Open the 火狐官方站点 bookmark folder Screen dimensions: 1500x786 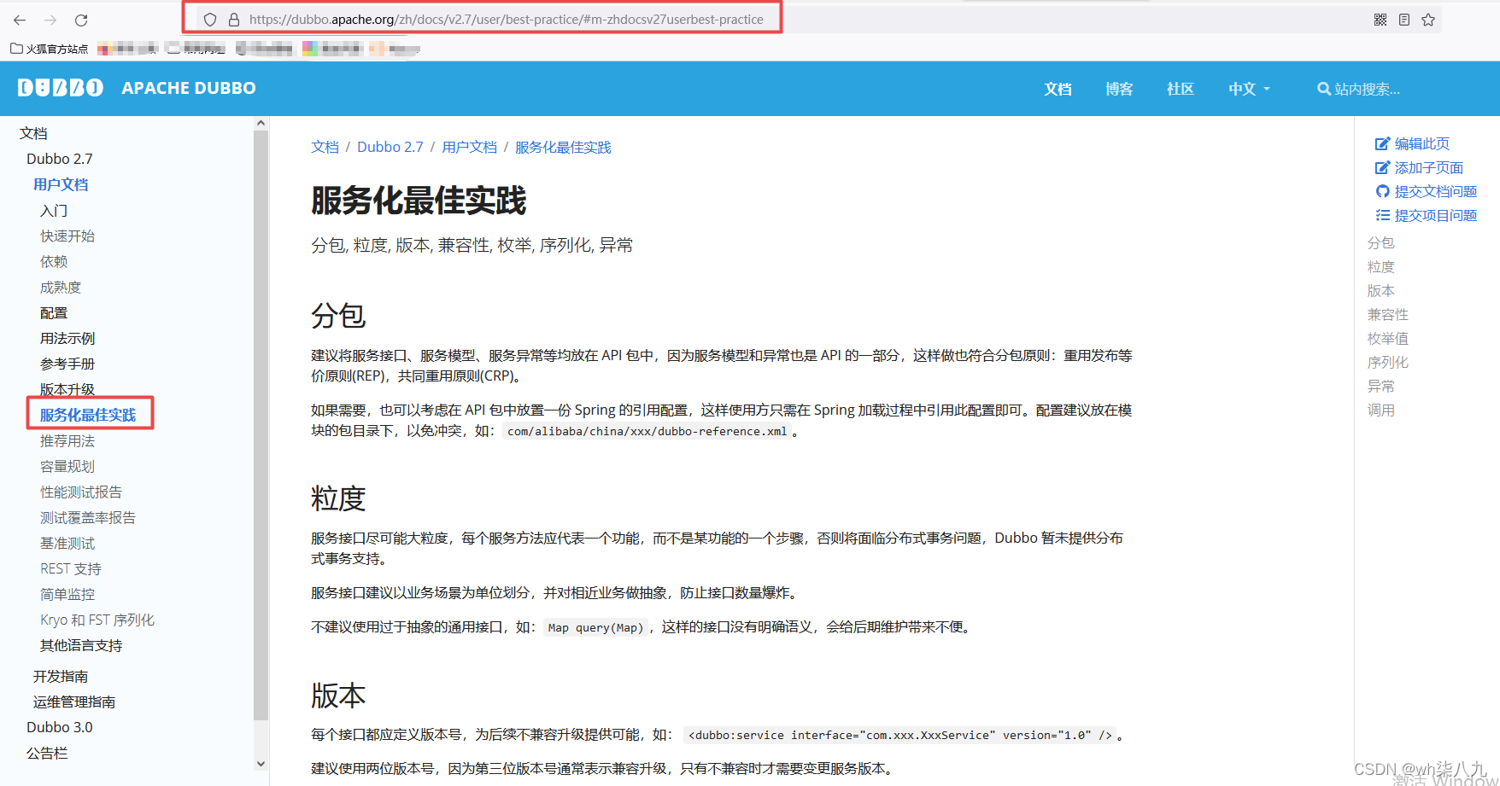pos(49,49)
